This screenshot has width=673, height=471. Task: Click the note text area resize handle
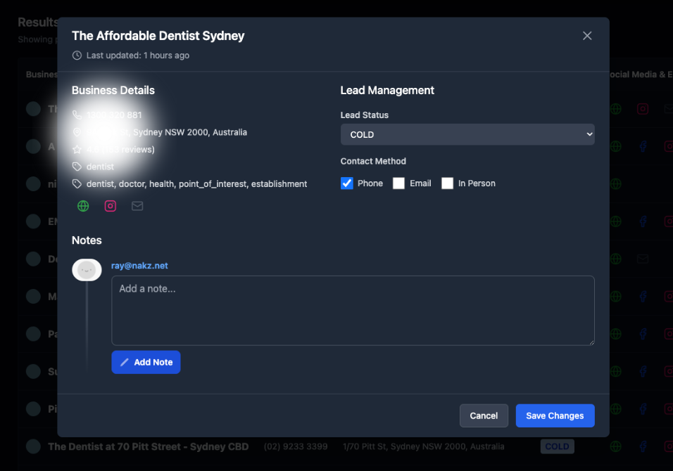click(591, 342)
